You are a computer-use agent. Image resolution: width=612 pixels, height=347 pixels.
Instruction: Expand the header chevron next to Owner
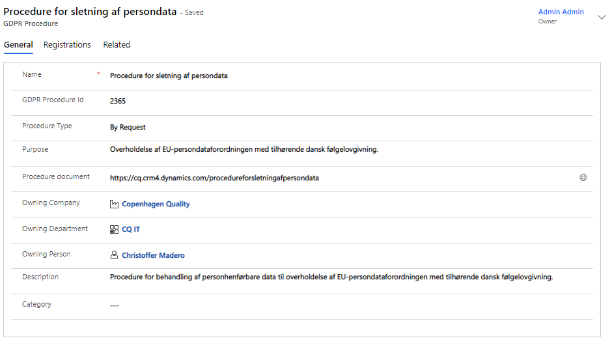(601, 17)
